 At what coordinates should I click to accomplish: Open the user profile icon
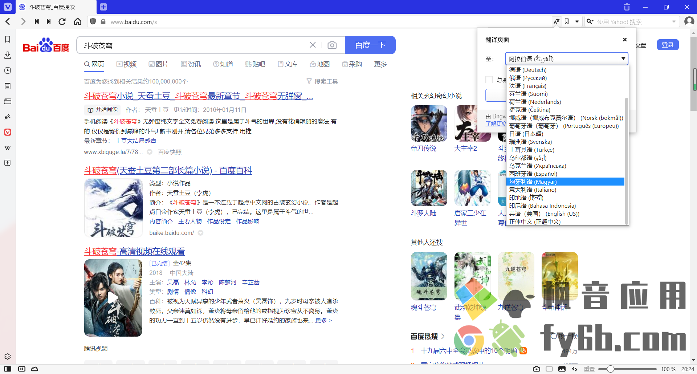point(689,21)
